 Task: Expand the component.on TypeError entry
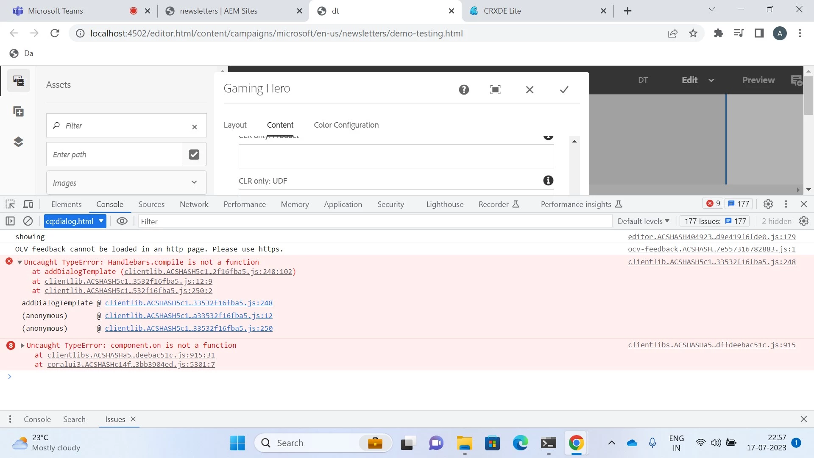point(22,345)
